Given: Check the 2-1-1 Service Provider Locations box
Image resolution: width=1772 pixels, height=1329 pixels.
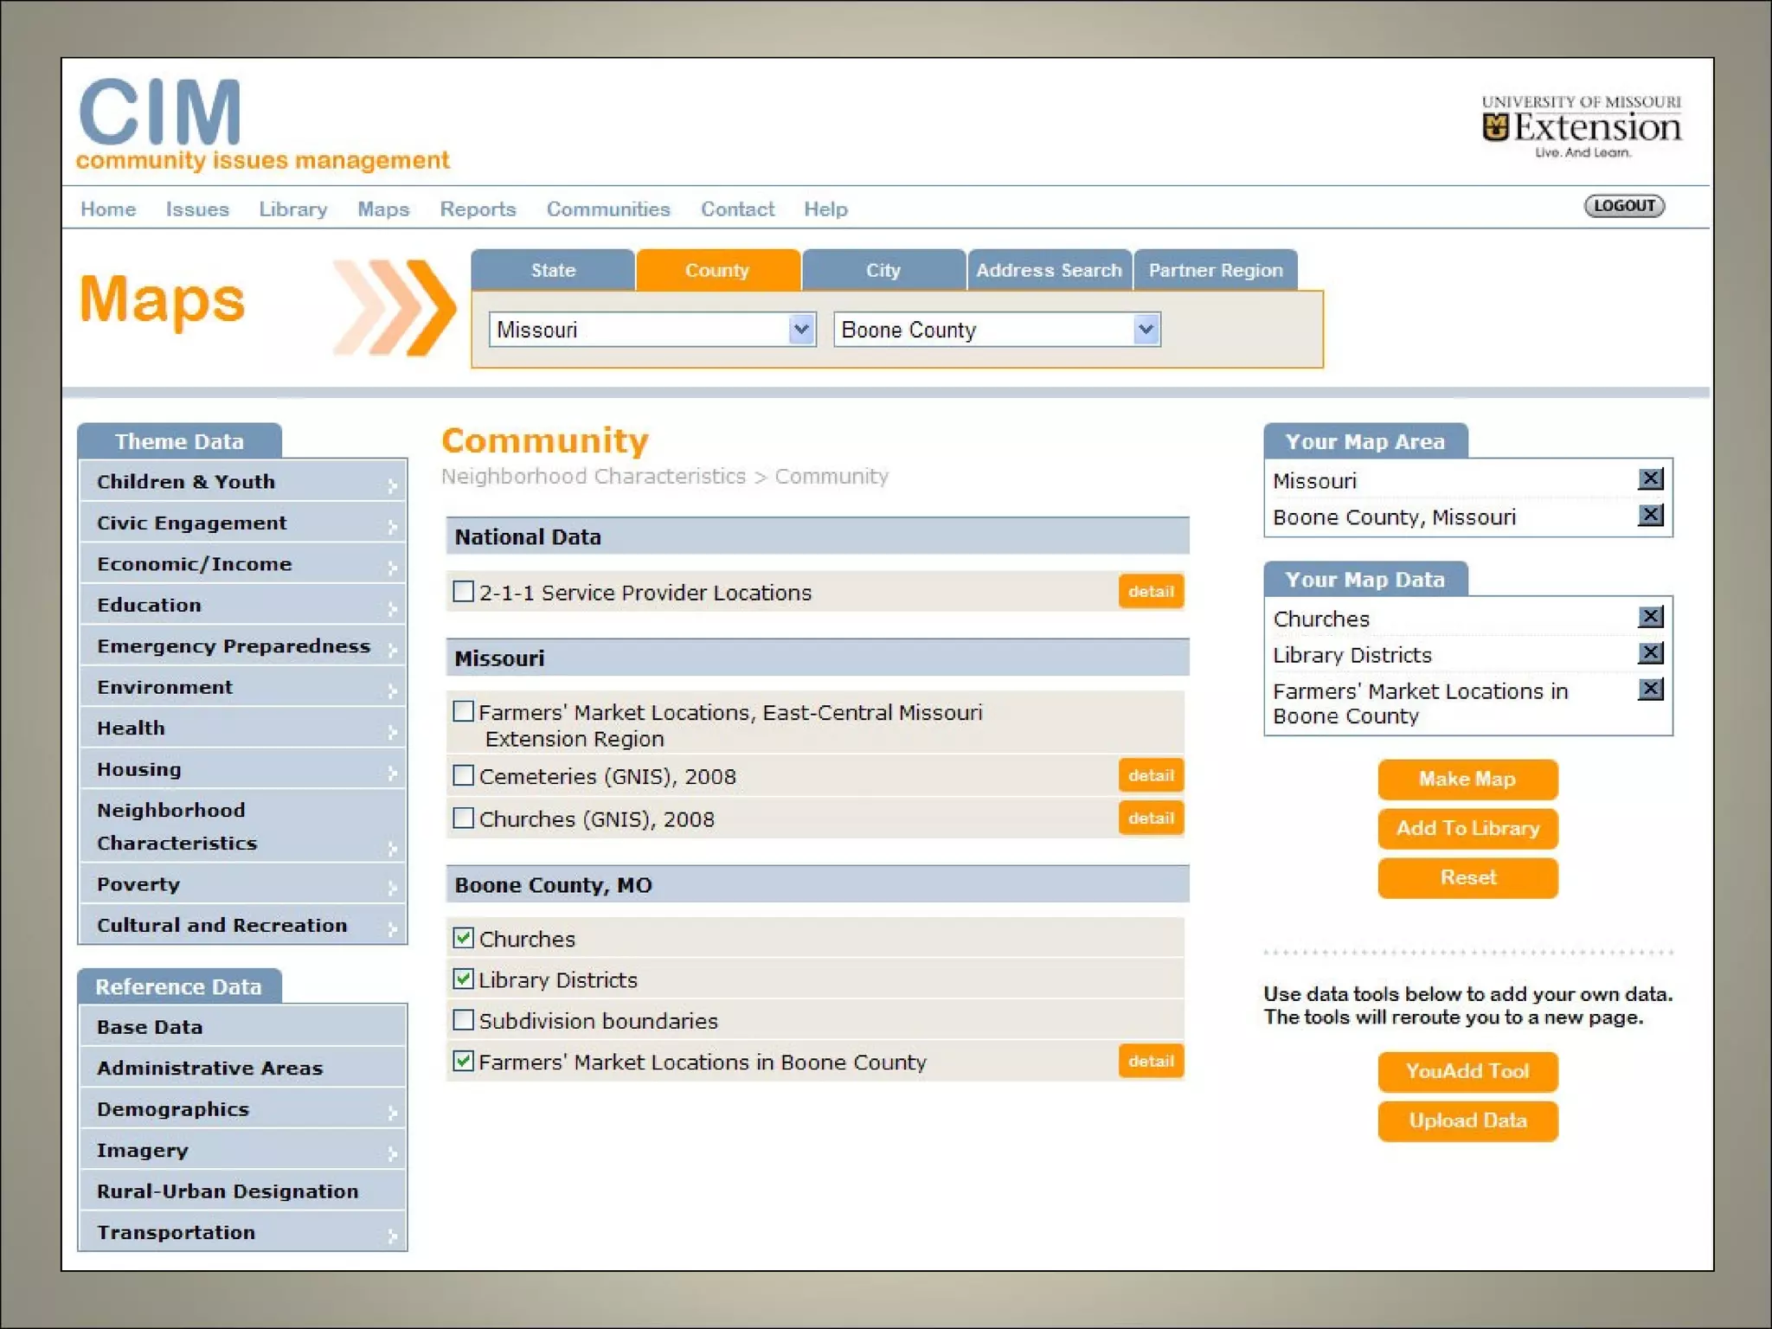Looking at the screenshot, I should [464, 592].
